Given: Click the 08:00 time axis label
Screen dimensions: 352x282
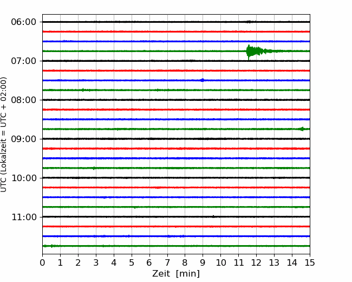Looking at the screenshot, I should tap(24, 100).
